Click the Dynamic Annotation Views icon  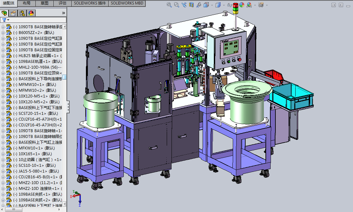[198, 5]
